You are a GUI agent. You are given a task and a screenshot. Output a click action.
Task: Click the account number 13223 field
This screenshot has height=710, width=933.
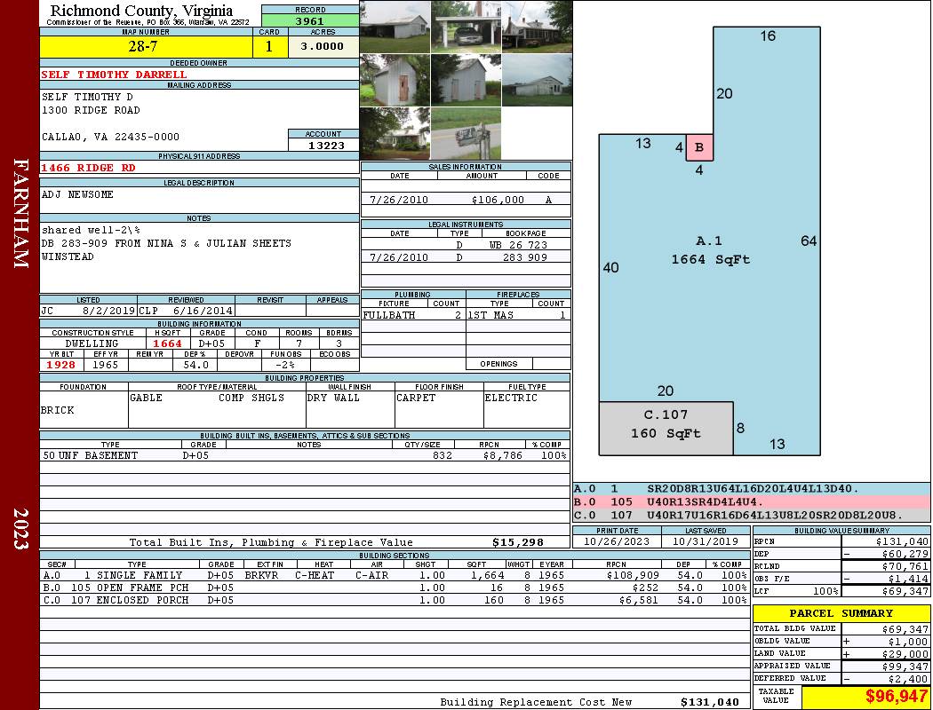(323, 145)
